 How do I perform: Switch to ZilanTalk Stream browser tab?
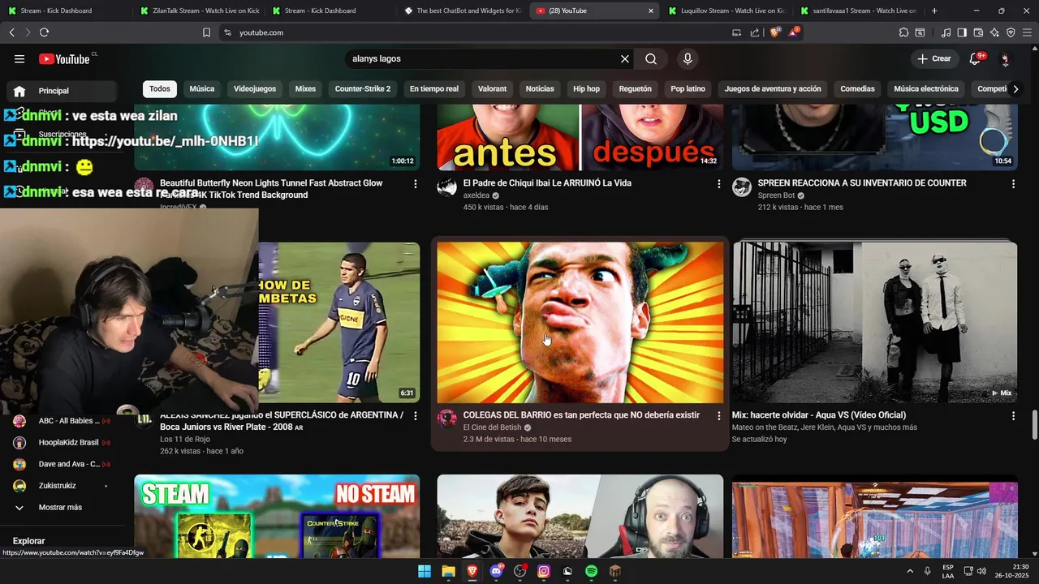click(199, 11)
